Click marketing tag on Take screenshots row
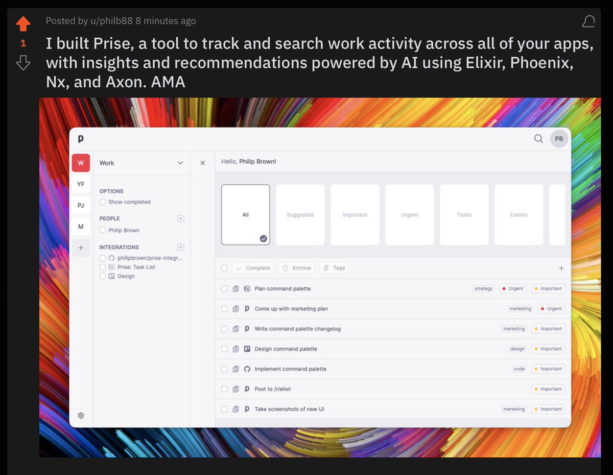The height and width of the screenshot is (475, 613). point(514,409)
